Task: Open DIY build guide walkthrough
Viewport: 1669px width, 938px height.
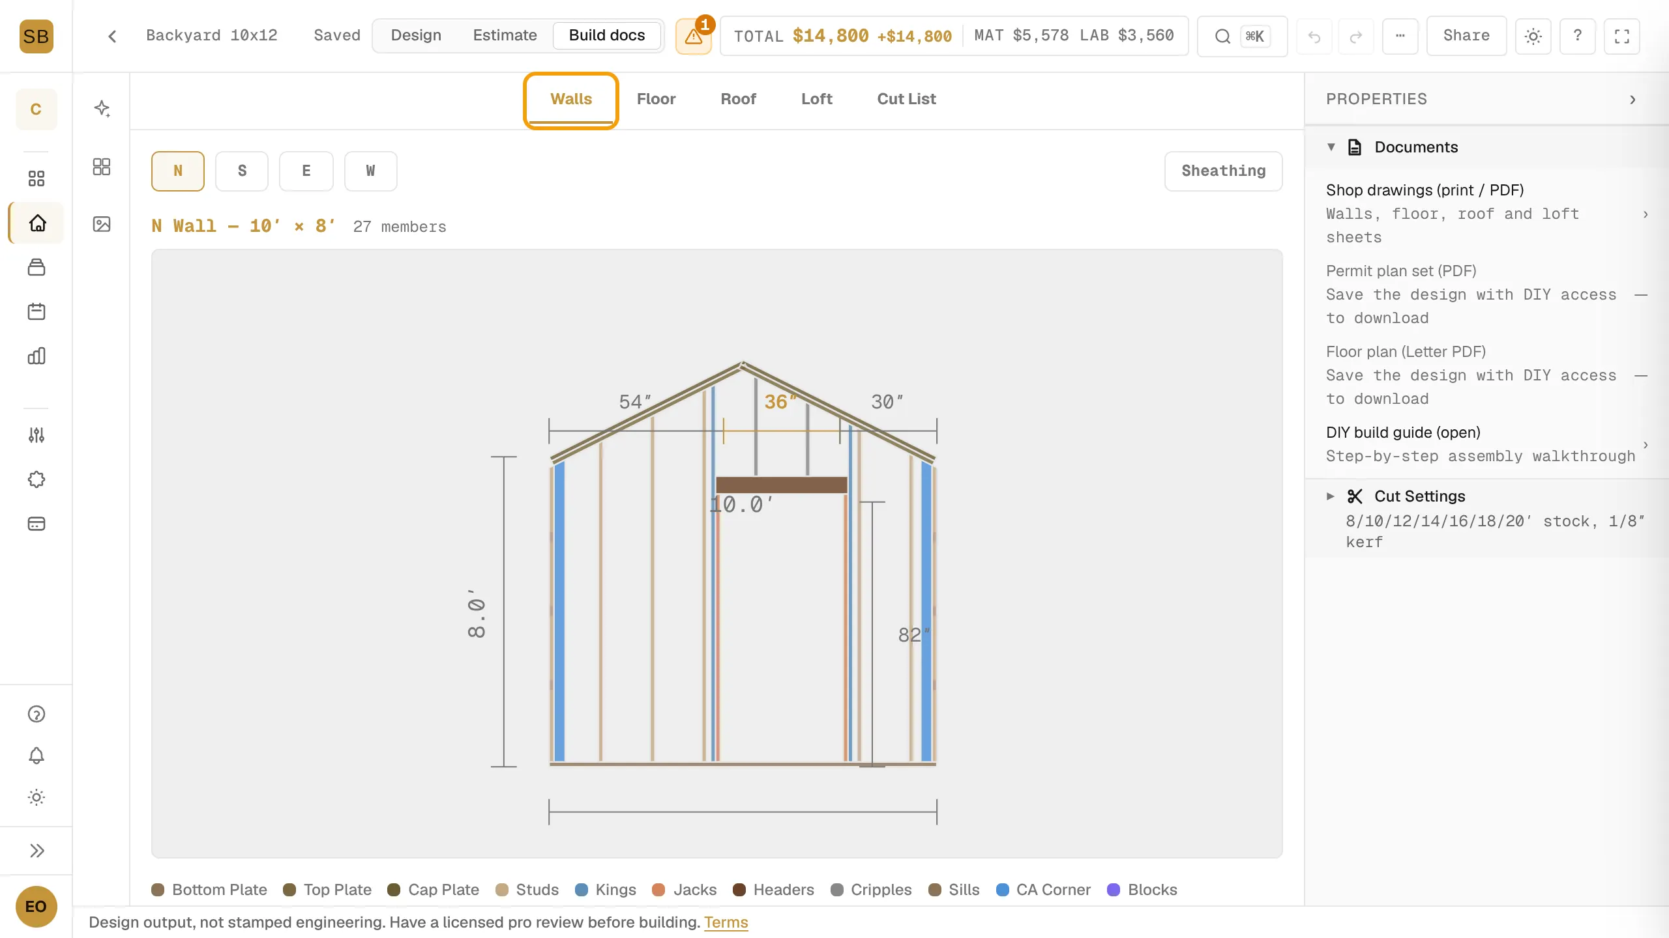Action: [x=1486, y=444]
